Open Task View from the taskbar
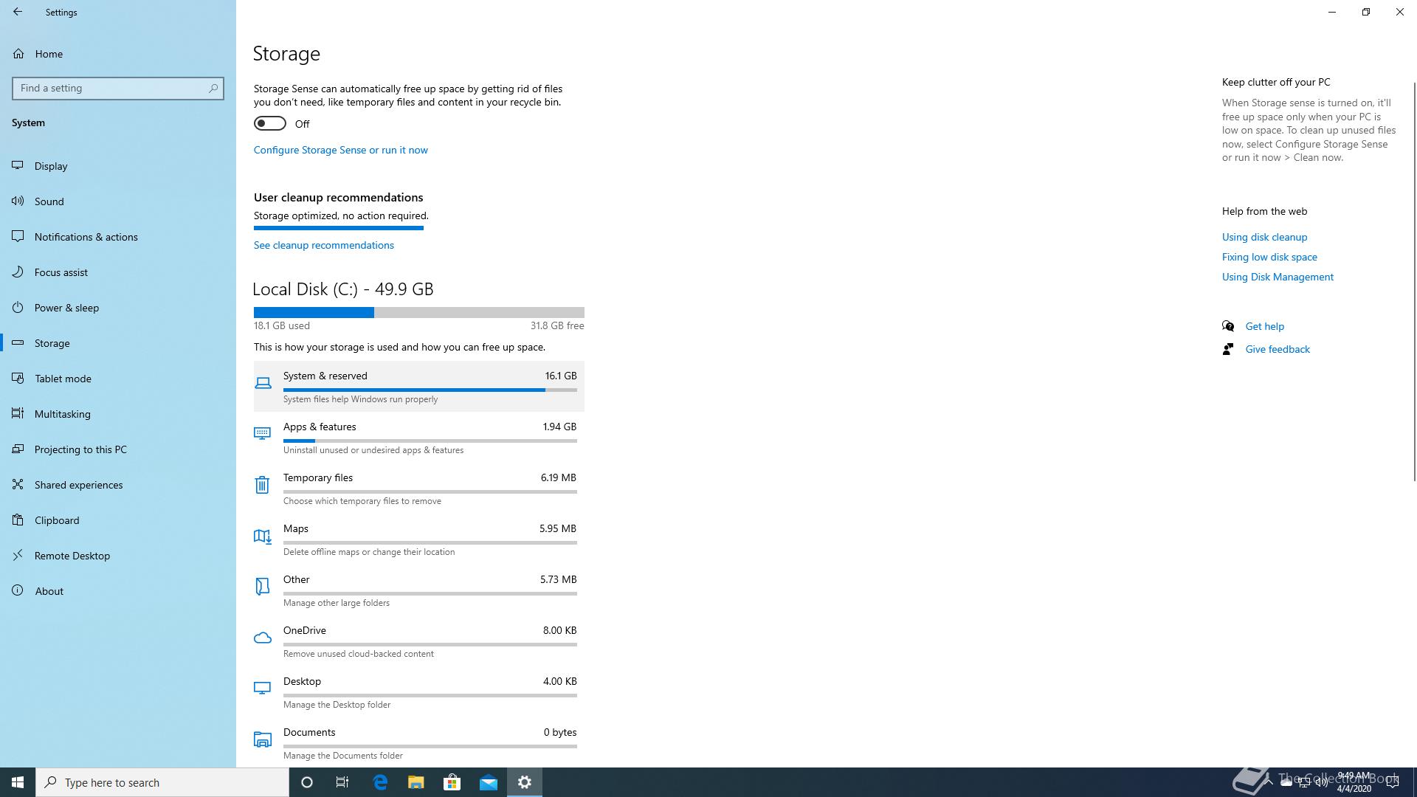The width and height of the screenshot is (1417, 797). [342, 782]
